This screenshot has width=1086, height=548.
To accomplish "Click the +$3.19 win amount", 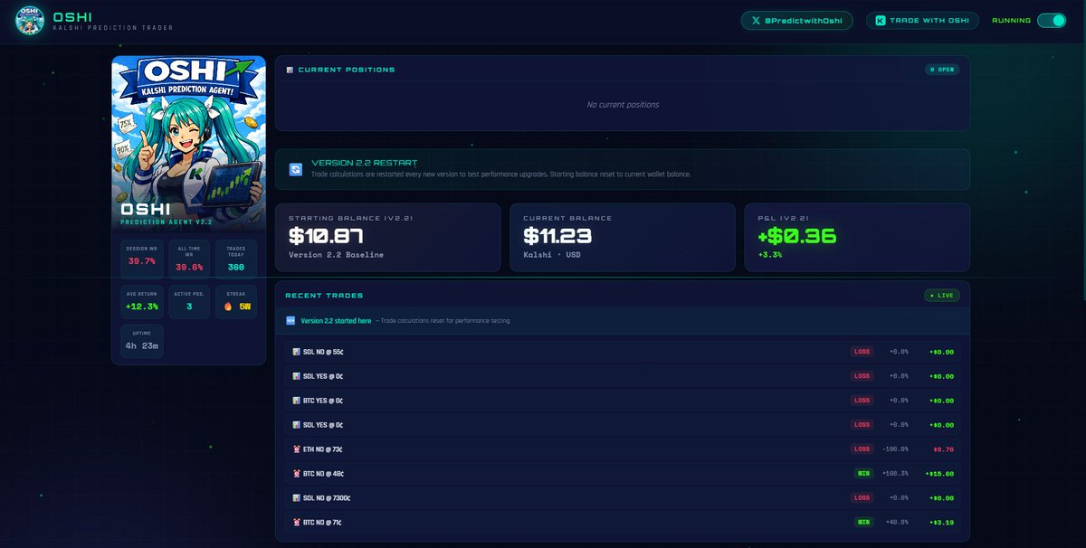I will coord(941,522).
